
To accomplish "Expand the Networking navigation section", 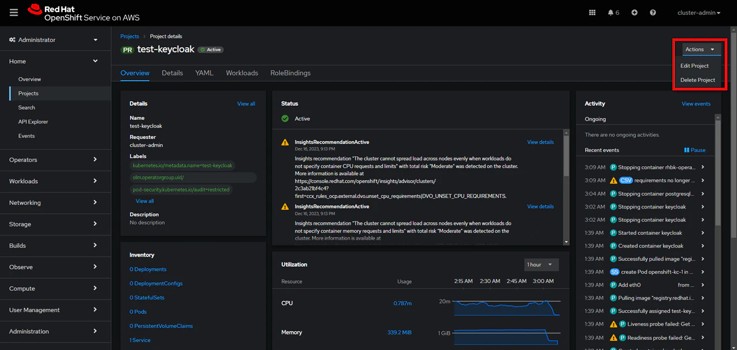I will coord(55,203).
